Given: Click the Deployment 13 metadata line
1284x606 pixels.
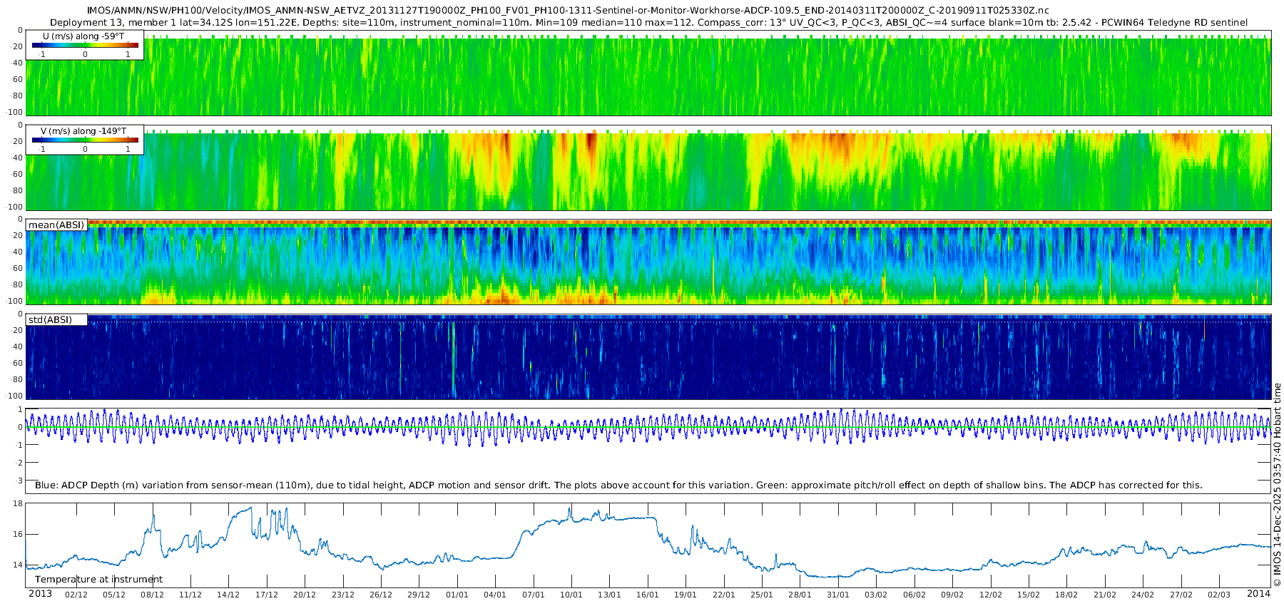Looking at the screenshot, I should point(648,22).
